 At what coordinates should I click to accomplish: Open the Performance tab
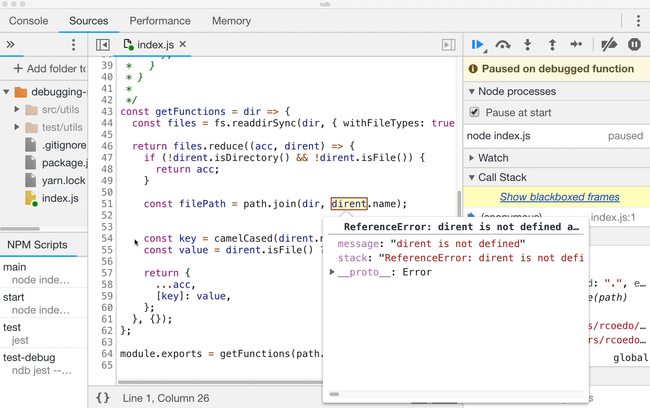tap(160, 21)
